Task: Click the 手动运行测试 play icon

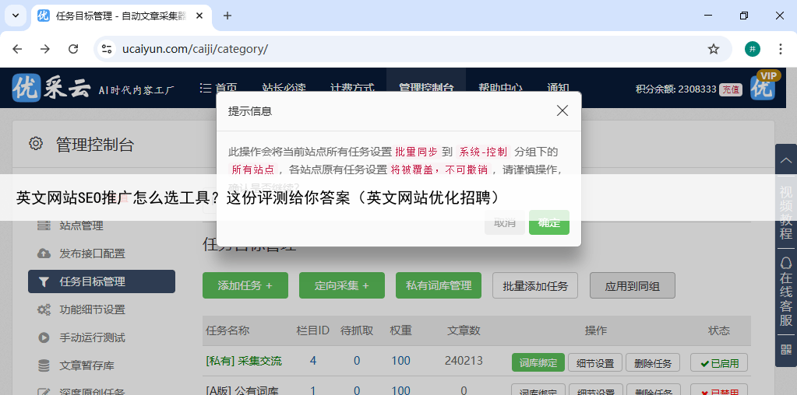Action: point(44,337)
